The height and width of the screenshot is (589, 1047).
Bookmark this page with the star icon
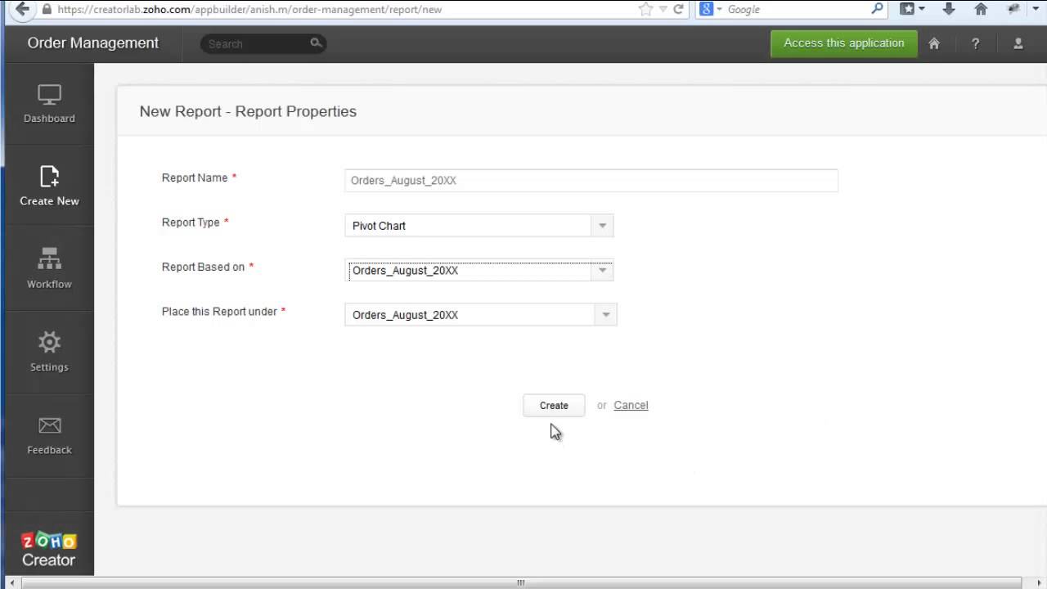[645, 9]
